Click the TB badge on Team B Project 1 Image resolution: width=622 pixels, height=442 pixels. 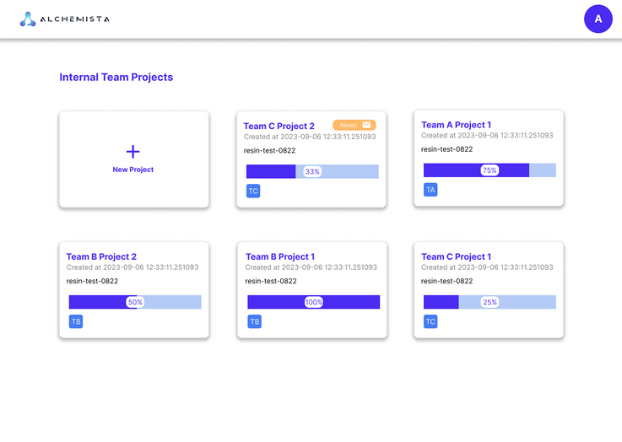(254, 321)
